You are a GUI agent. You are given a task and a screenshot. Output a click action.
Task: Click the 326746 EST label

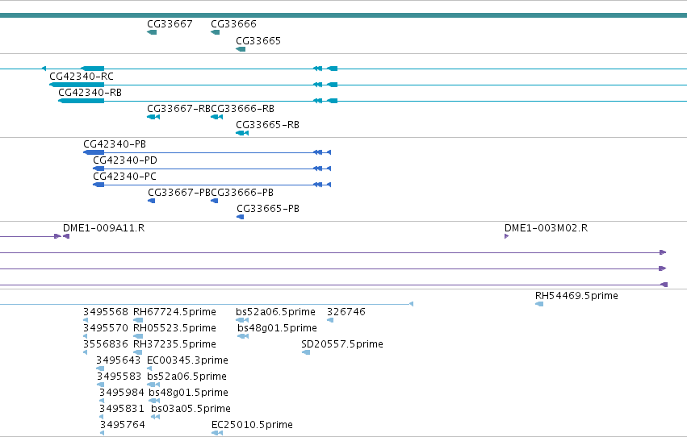(x=346, y=312)
